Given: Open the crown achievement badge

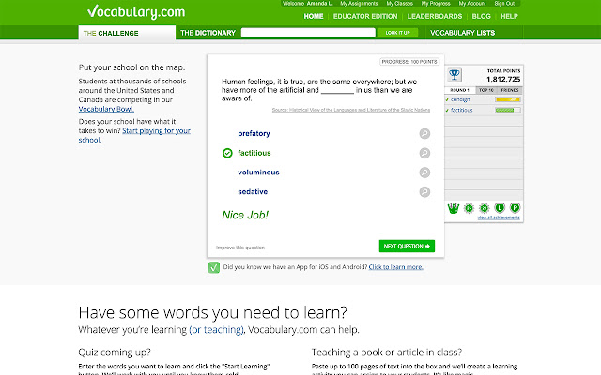Looking at the screenshot, I should 454,208.
